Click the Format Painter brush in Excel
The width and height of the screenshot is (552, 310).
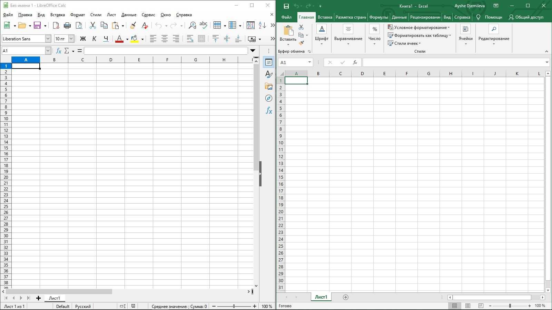(x=301, y=43)
